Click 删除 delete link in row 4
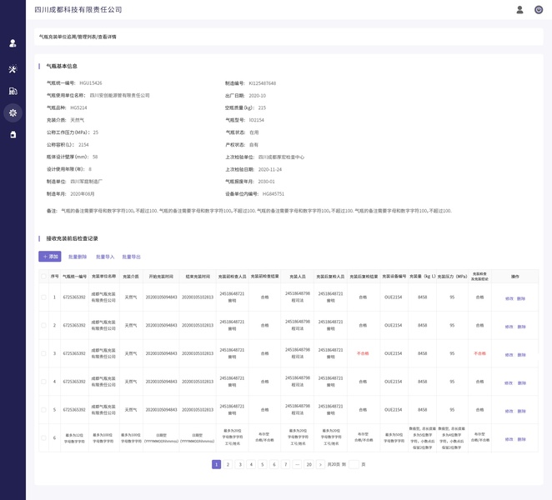This screenshot has height=500, width=552. click(x=522, y=383)
